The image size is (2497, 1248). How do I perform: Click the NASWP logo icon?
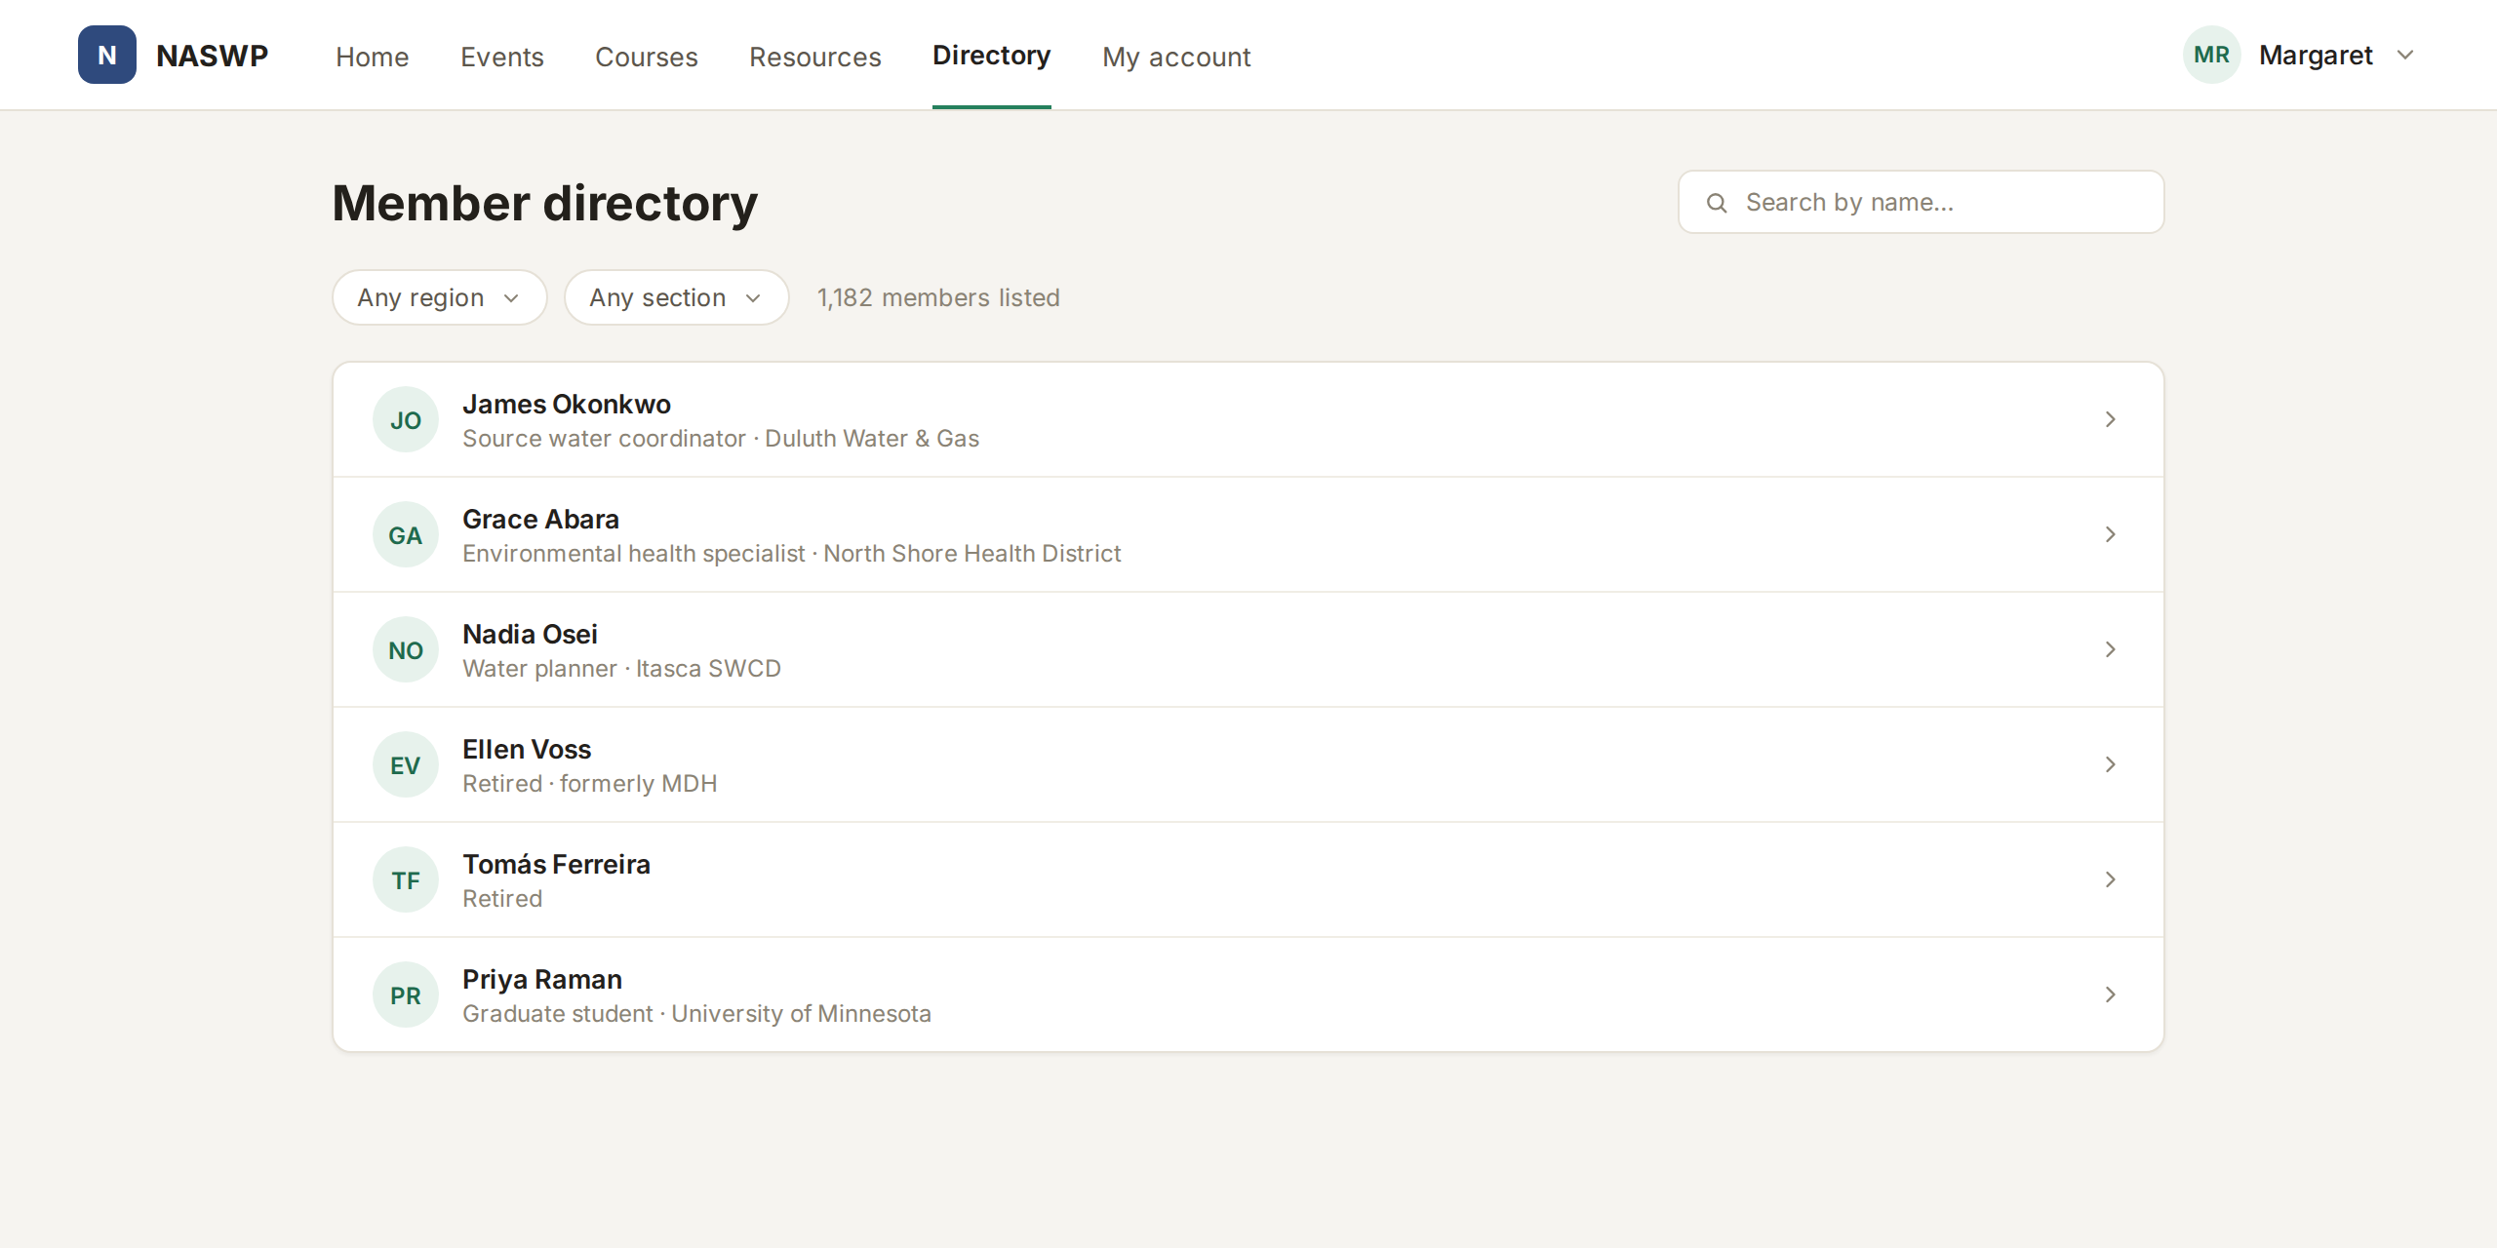click(x=107, y=55)
